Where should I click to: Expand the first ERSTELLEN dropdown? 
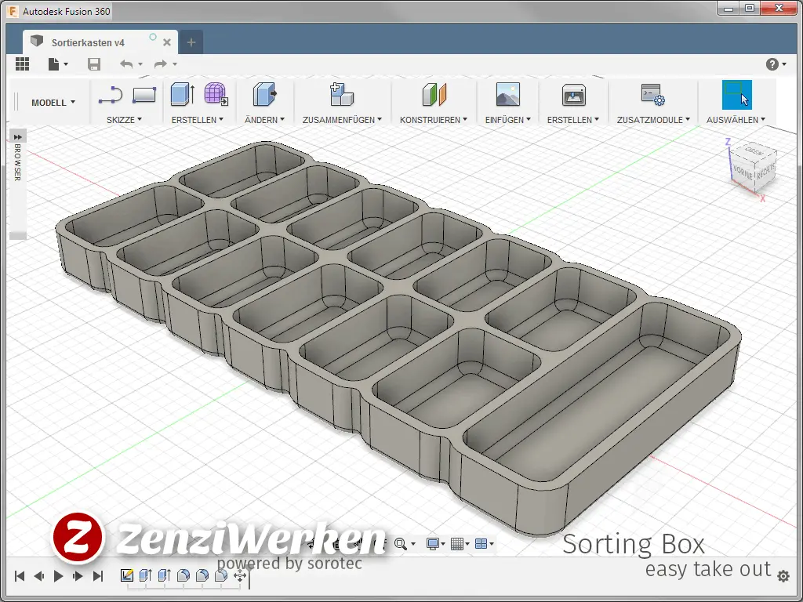[x=197, y=120]
